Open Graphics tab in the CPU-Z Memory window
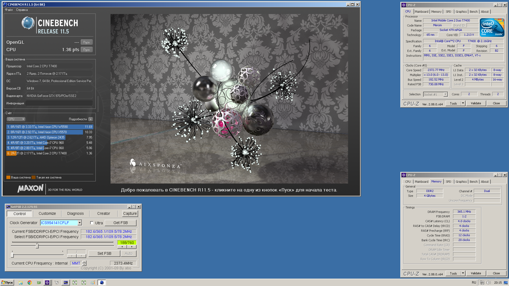Image resolution: width=509 pixels, height=286 pixels. [x=461, y=182]
